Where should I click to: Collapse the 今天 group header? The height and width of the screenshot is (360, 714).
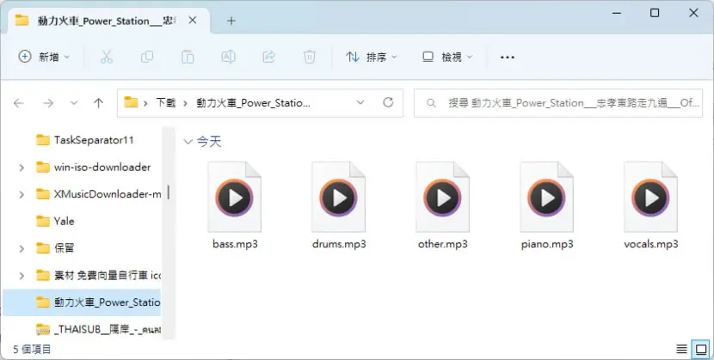[188, 142]
